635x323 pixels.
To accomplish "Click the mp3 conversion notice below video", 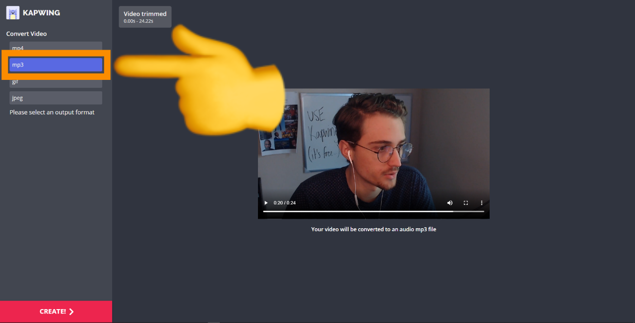I will point(374,229).
